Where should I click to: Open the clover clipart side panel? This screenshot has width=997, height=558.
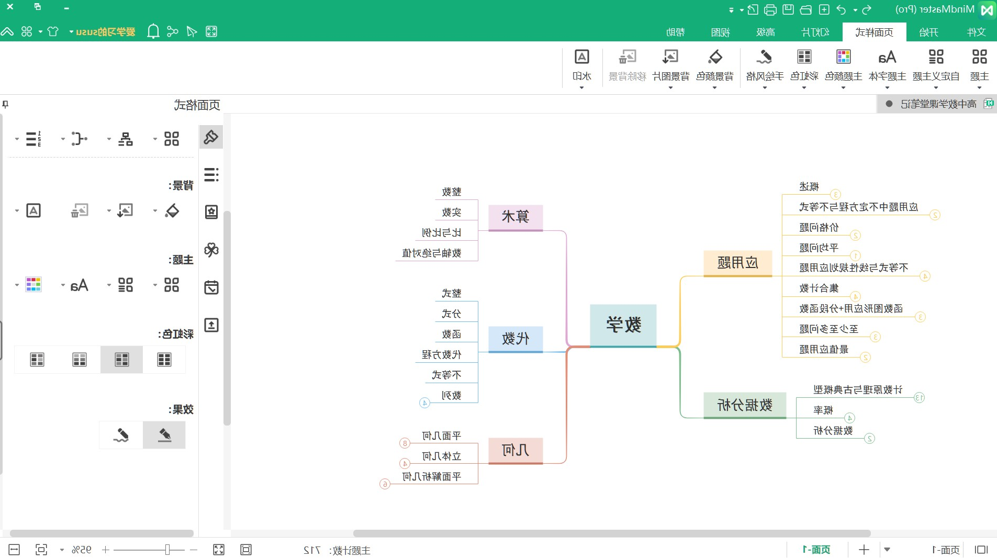pyautogui.click(x=211, y=250)
